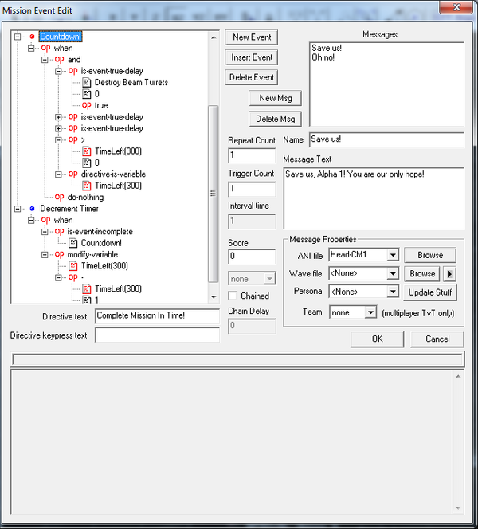The width and height of the screenshot is (478, 529).
Task: Select the 'Oh no!' message in list
Action: click(325, 57)
